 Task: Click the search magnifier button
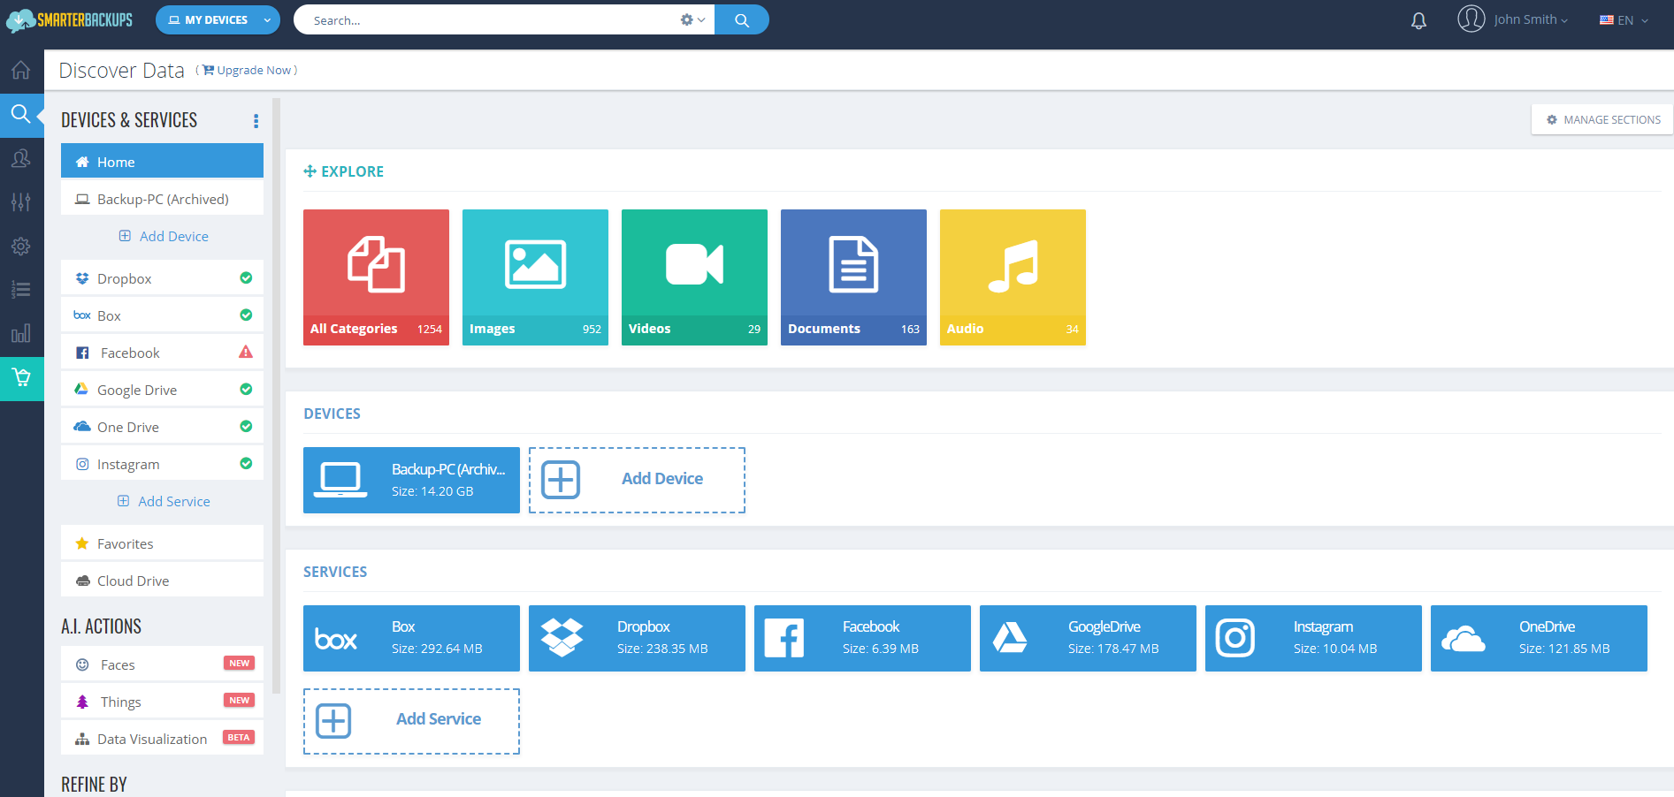pyautogui.click(x=742, y=19)
